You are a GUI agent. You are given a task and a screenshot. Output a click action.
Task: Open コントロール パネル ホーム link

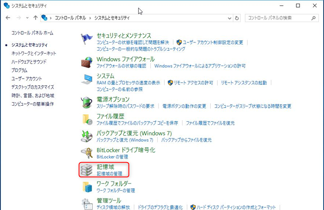pos(32,33)
